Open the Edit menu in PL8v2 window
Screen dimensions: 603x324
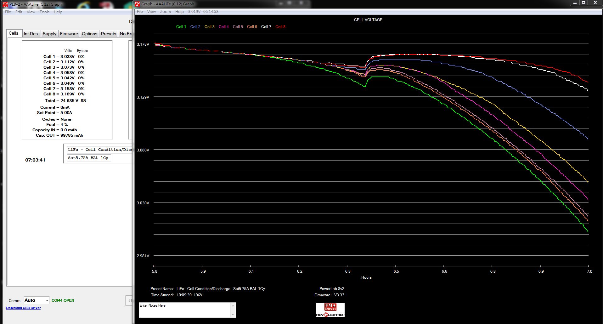(19, 12)
